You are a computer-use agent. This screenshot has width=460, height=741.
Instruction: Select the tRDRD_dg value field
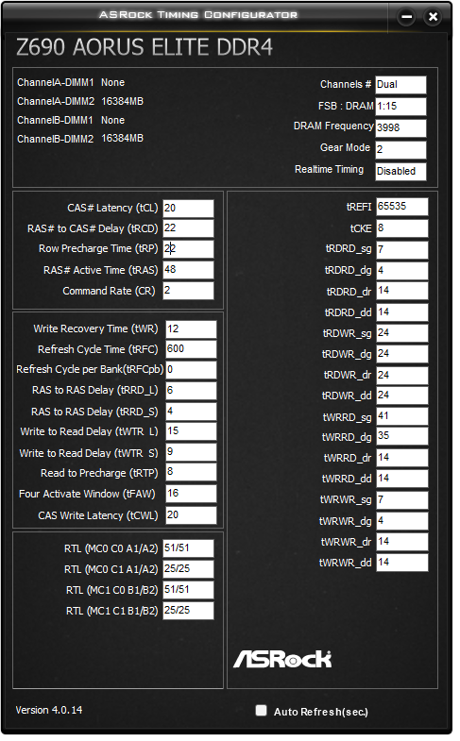click(402, 271)
